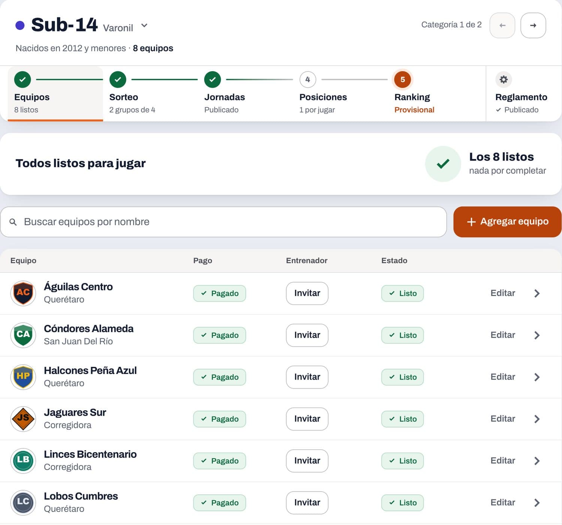Screen dimensions: 562x525
Task: Edit the Linces Bicentenario team
Action: pyautogui.click(x=503, y=461)
